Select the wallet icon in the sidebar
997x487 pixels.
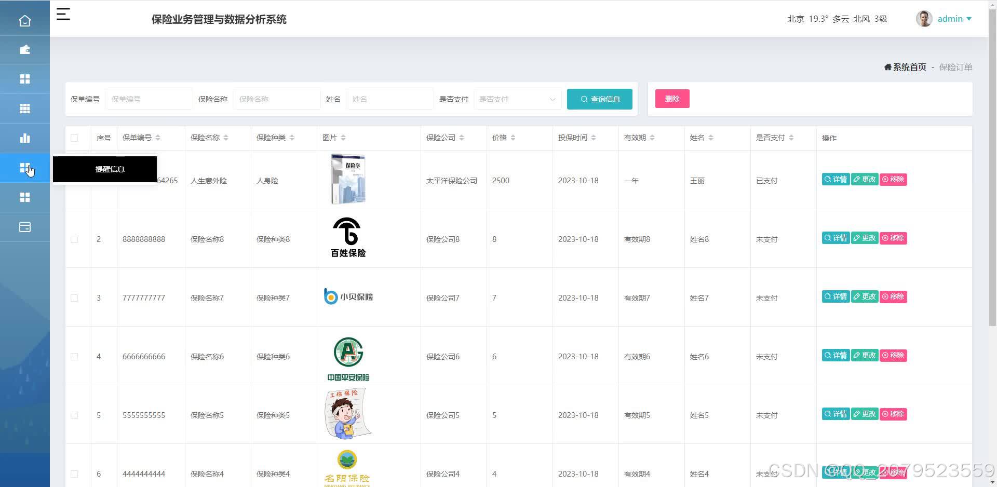(x=25, y=49)
